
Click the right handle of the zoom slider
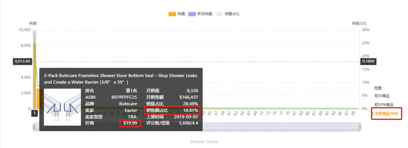360,127
